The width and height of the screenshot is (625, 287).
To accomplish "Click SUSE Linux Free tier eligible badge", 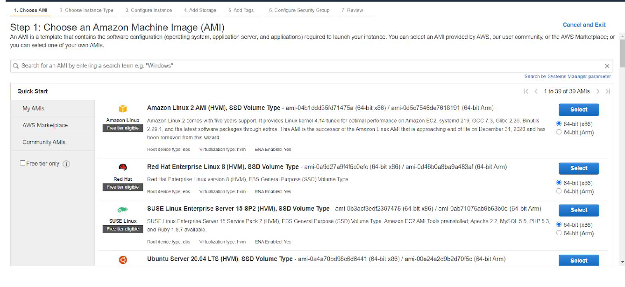I will pyautogui.click(x=123, y=229).
